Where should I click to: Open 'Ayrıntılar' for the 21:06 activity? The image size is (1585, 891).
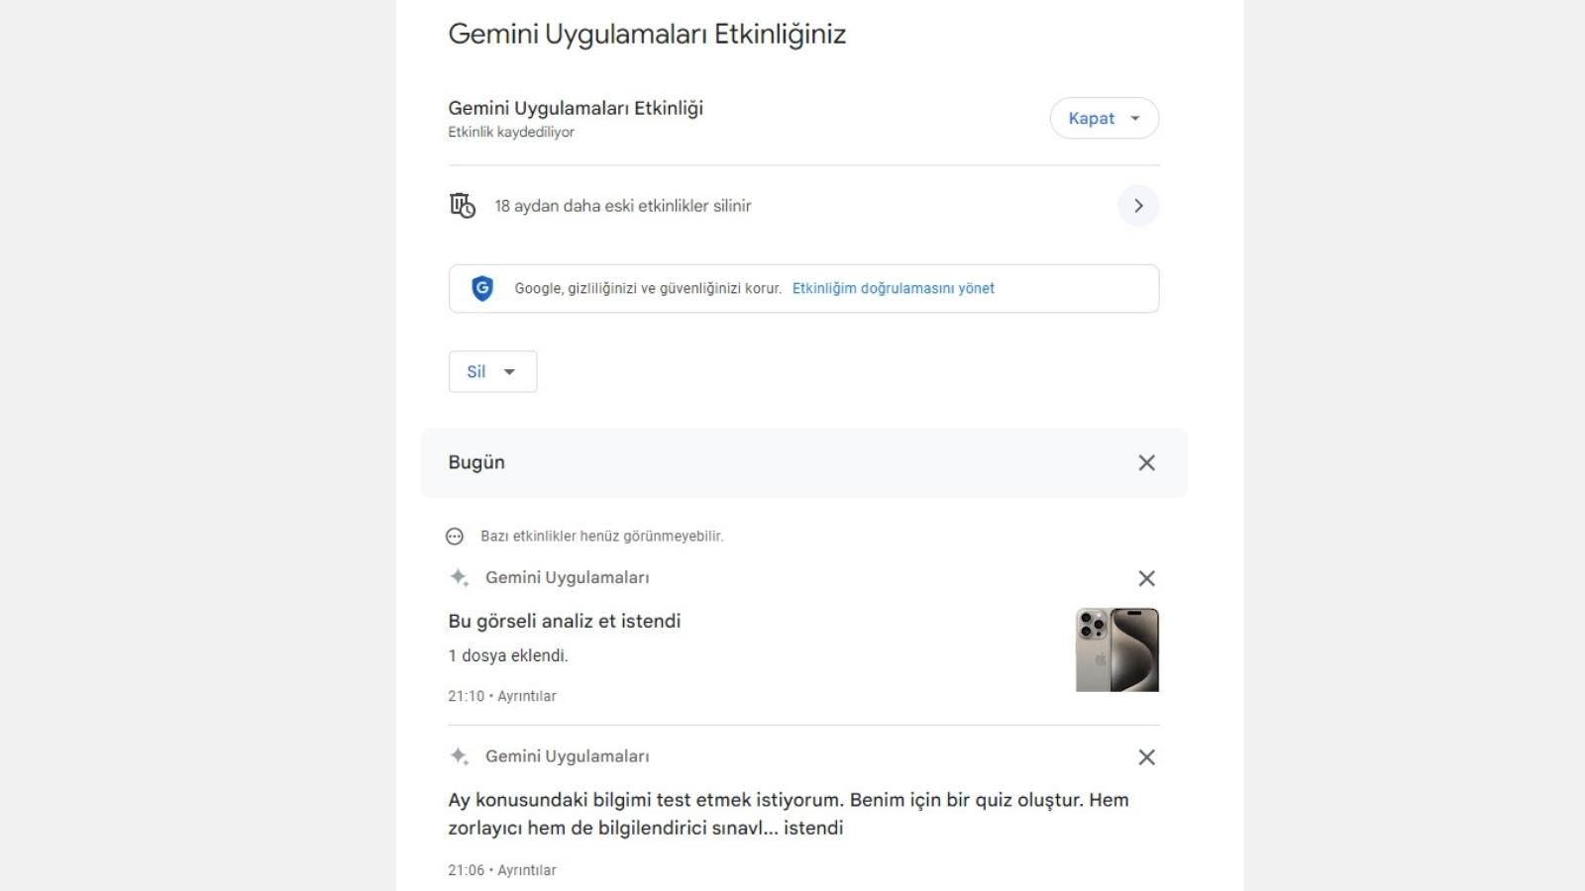point(531,870)
